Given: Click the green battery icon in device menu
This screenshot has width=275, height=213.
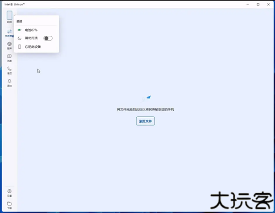Looking at the screenshot, I should tap(19, 30).
